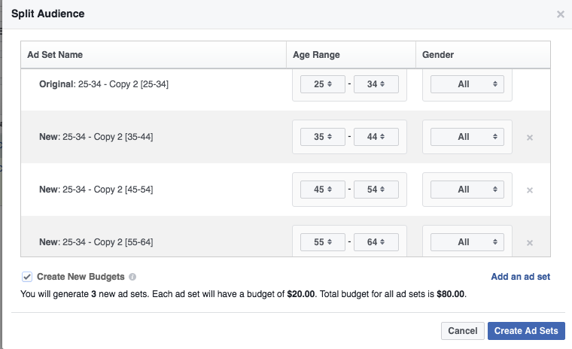The image size is (572, 349).
Task: Click the Add an ad set link
Action: click(520, 277)
